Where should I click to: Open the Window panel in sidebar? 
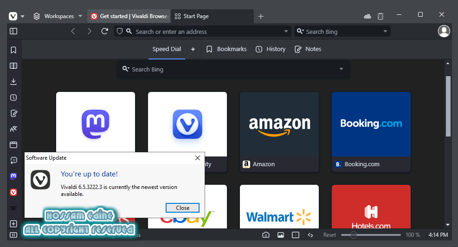click(13, 145)
